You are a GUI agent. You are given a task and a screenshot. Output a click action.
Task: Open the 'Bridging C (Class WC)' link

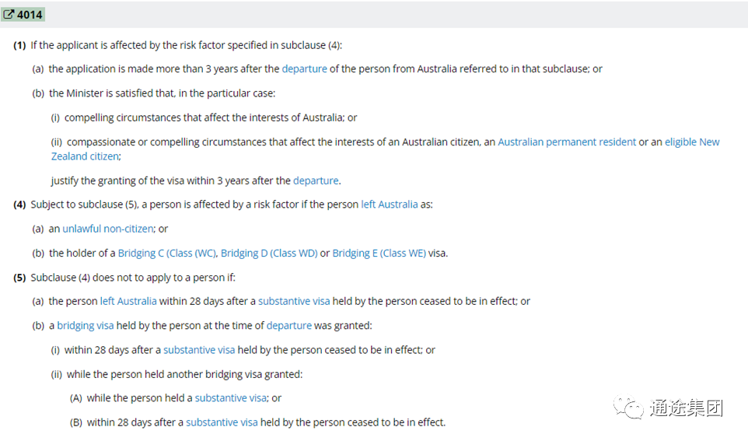[x=167, y=253]
